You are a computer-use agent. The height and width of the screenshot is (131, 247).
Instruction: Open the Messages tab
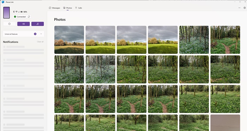pyautogui.click(x=54, y=8)
